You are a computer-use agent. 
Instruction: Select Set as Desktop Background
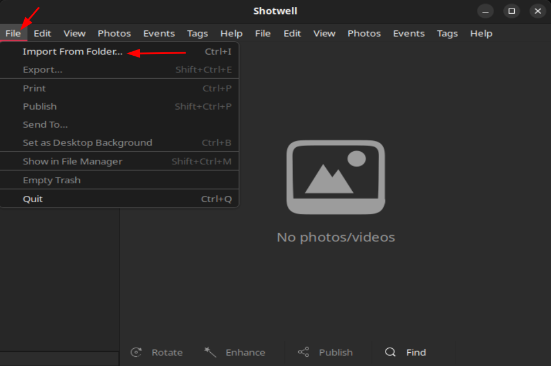point(120,142)
